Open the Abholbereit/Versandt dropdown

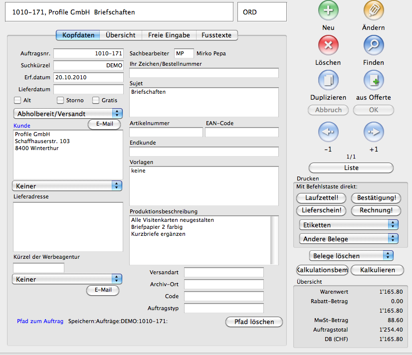tap(68, 114)
